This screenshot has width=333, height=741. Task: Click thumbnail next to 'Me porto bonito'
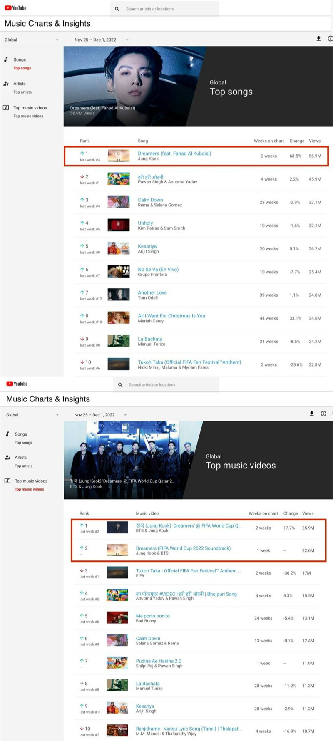pos(117,618)
